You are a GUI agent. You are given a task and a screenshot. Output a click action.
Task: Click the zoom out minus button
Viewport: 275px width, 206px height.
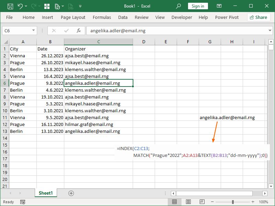click(x=212, y=202)
